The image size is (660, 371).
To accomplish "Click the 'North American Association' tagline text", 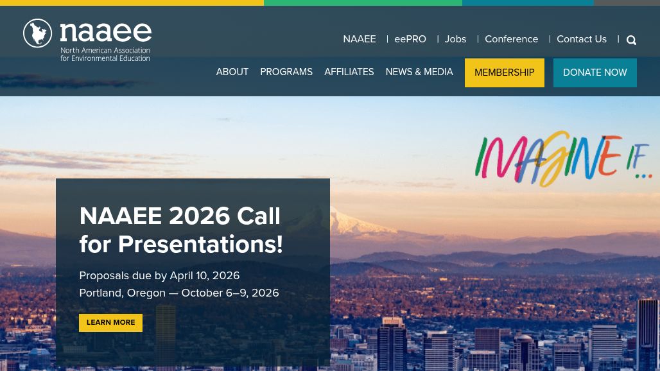I will click(x=105, y=50).
